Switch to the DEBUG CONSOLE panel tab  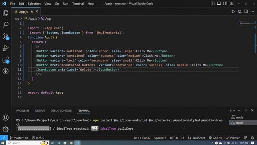pos(61,111)
